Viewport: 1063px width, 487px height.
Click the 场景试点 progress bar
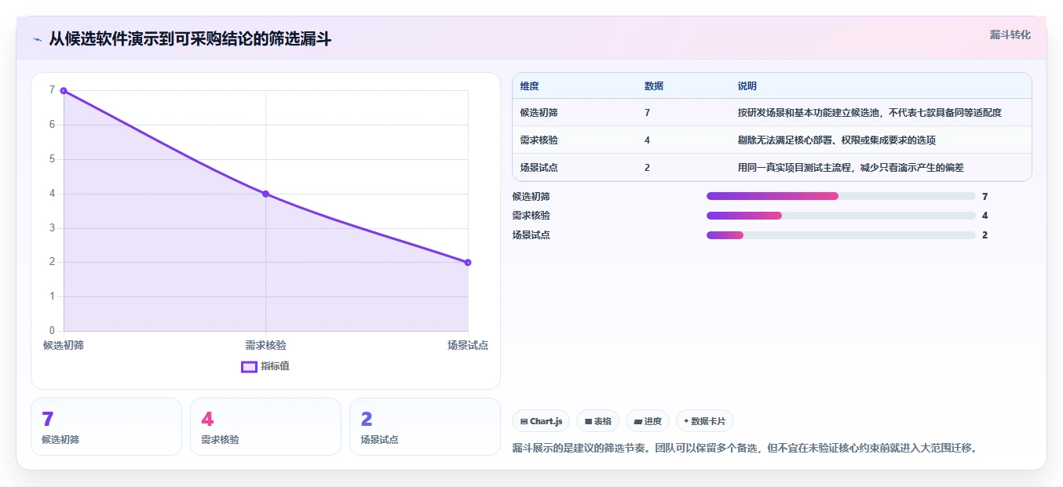point(841,235)
